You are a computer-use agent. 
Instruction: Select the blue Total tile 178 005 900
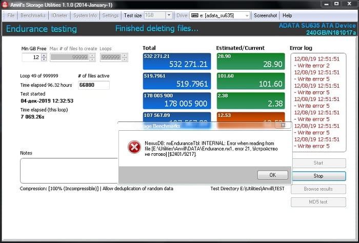(177, 100)
